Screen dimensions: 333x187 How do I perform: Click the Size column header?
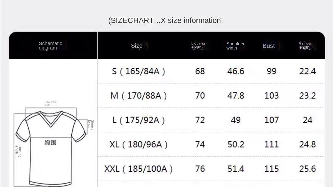[137, 46]
